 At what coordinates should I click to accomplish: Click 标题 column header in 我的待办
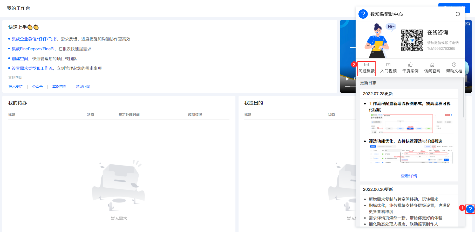point(12,115)
